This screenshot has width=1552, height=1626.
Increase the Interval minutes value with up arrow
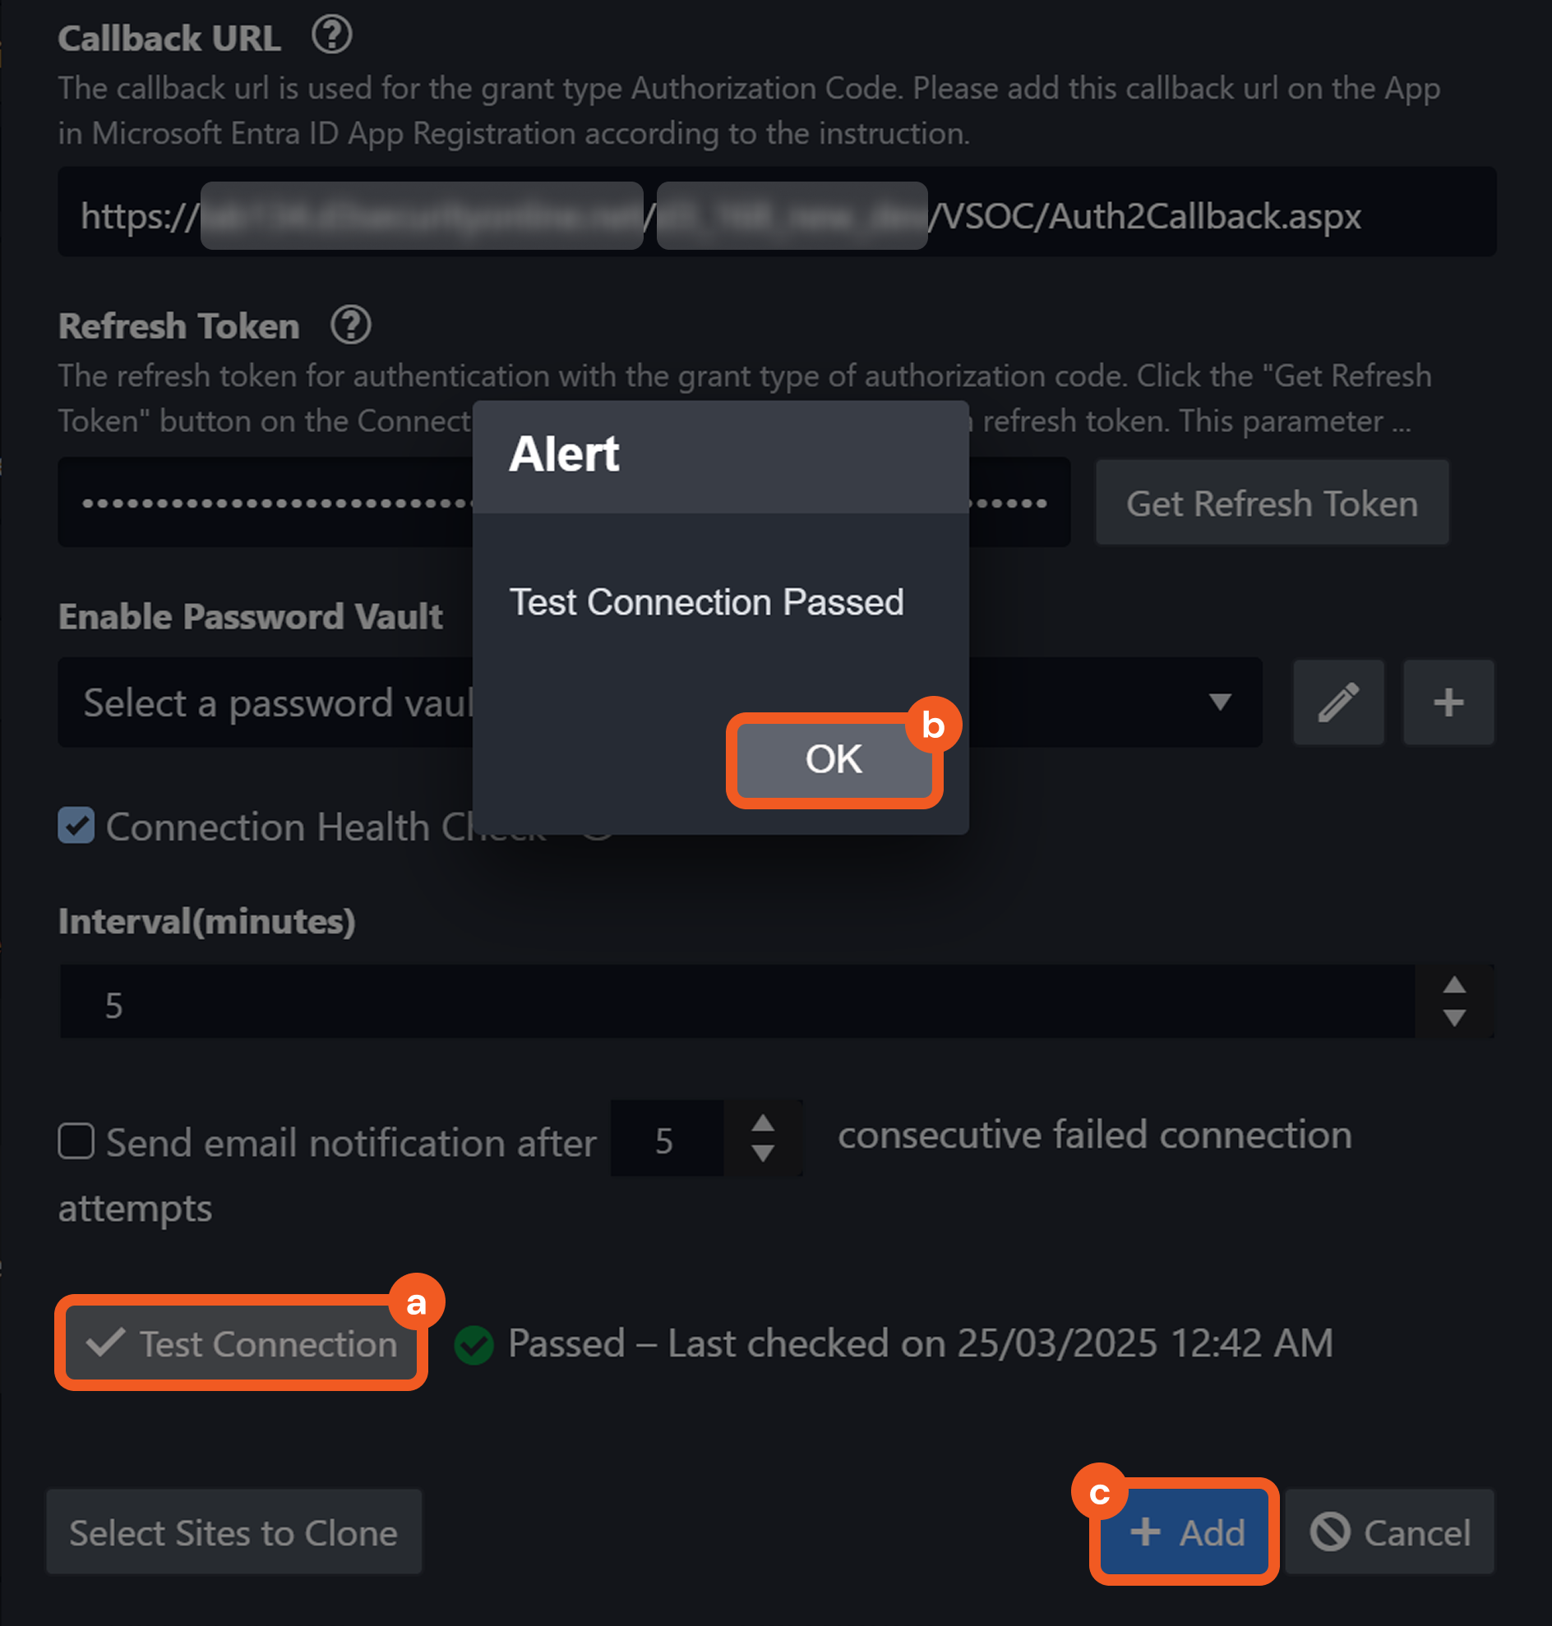1453,985
